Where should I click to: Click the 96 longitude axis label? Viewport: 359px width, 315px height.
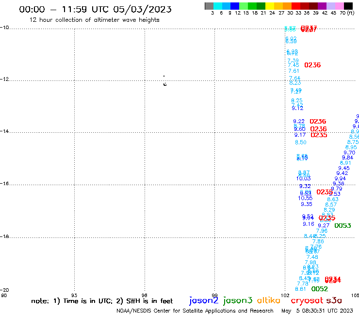pyautogui.click(x=144, y=295)
